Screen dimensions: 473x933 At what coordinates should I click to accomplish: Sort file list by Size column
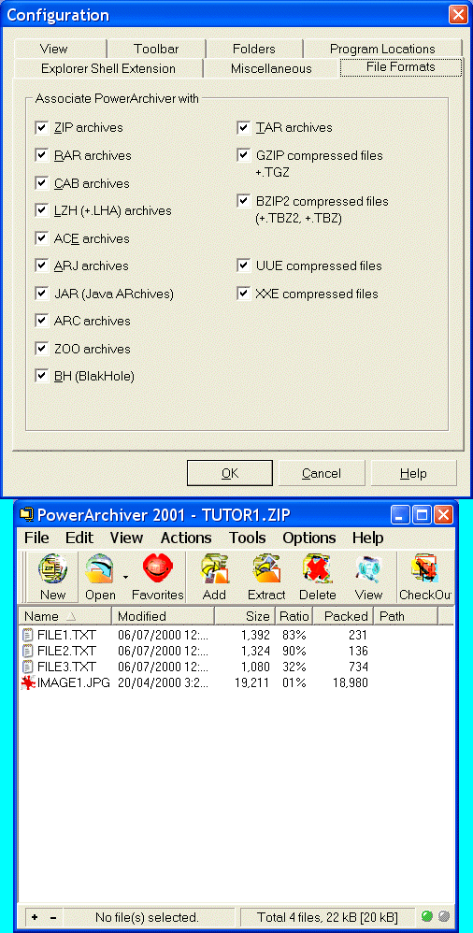point(245,616)
